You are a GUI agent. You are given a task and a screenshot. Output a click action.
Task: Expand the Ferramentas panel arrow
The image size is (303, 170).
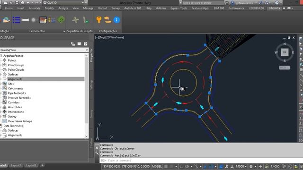pos(64,31)
